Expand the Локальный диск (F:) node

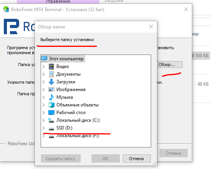click(44, 136)
